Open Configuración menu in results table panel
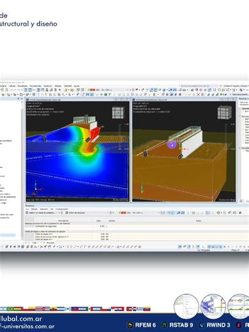Viewport: 249px width, 332px height. (62, 209)
